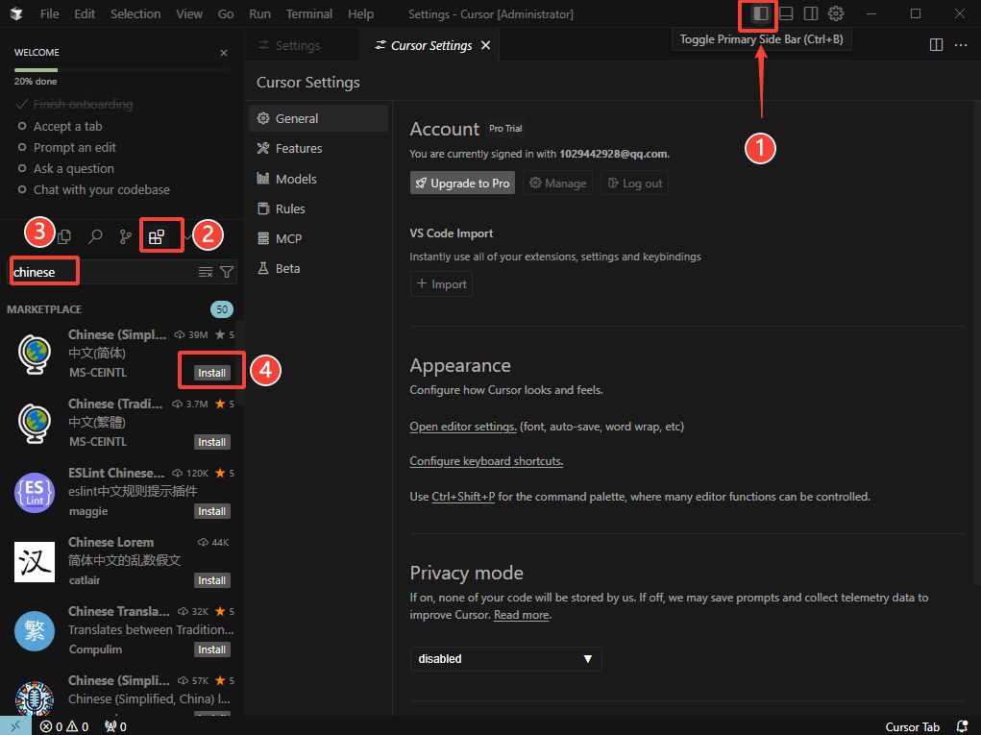Open the Run menu
This screenshot has height=735, width=981.
(259, 13)
